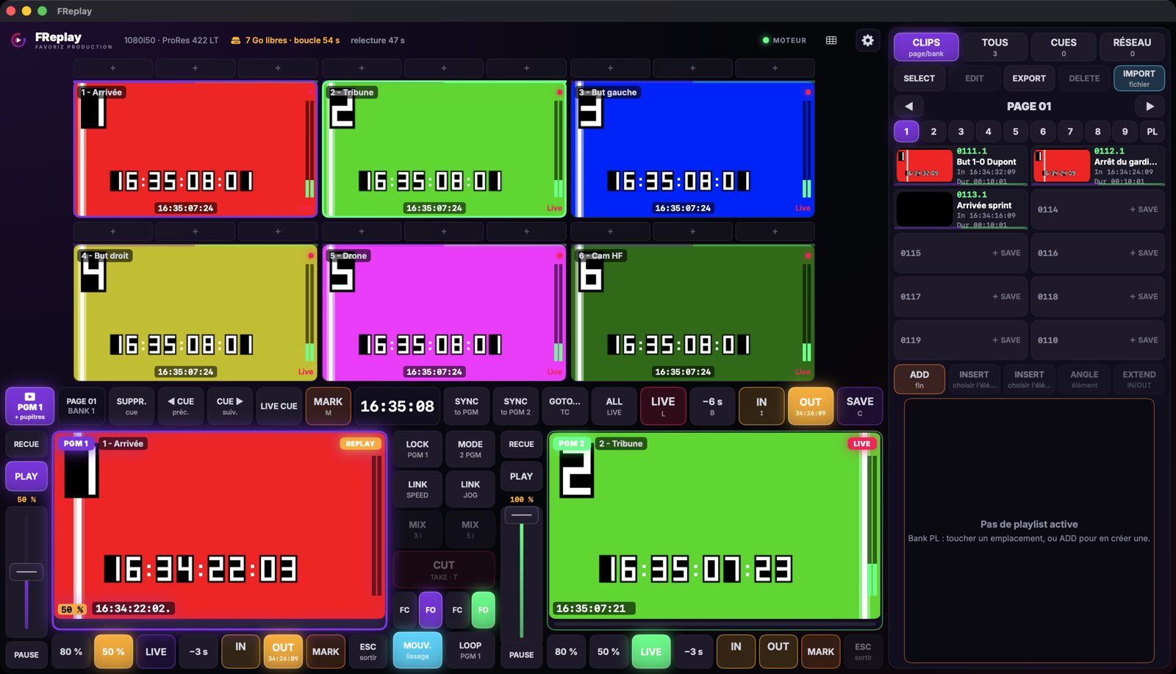The height and width of the screenshot is (674, 1176).
Task: Open the settings gear icon
Action: pos(867,40)
